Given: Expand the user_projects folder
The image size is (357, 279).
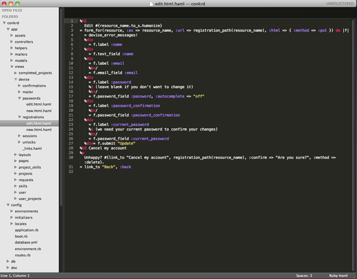Looking at the screenshot, I should (16, 198).
